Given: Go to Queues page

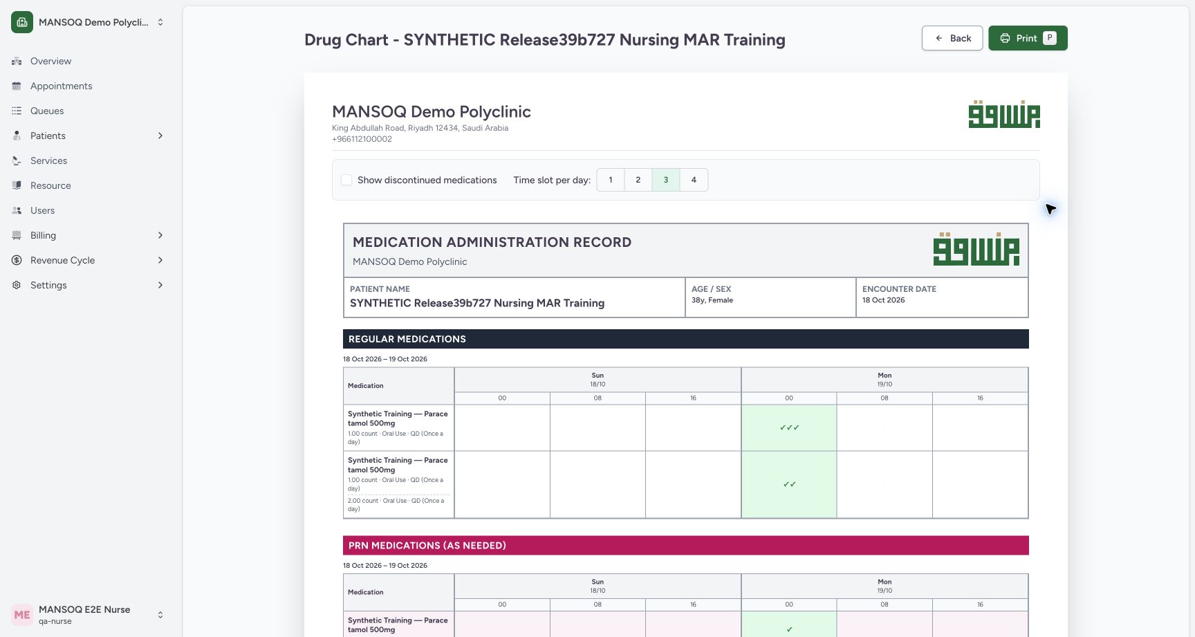Looking at the screenshot, I should 47,111.
